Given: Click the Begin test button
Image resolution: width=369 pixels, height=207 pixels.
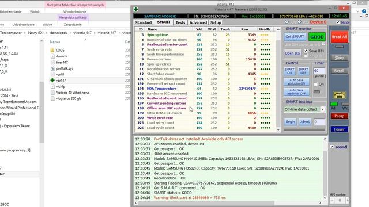Looking at the screenshot, I should [x=290, y=121].
